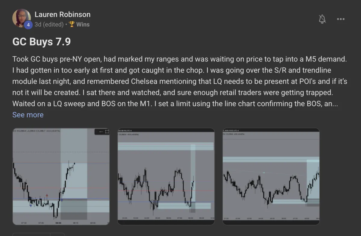Expand the post with See more

tap(28, 115)
